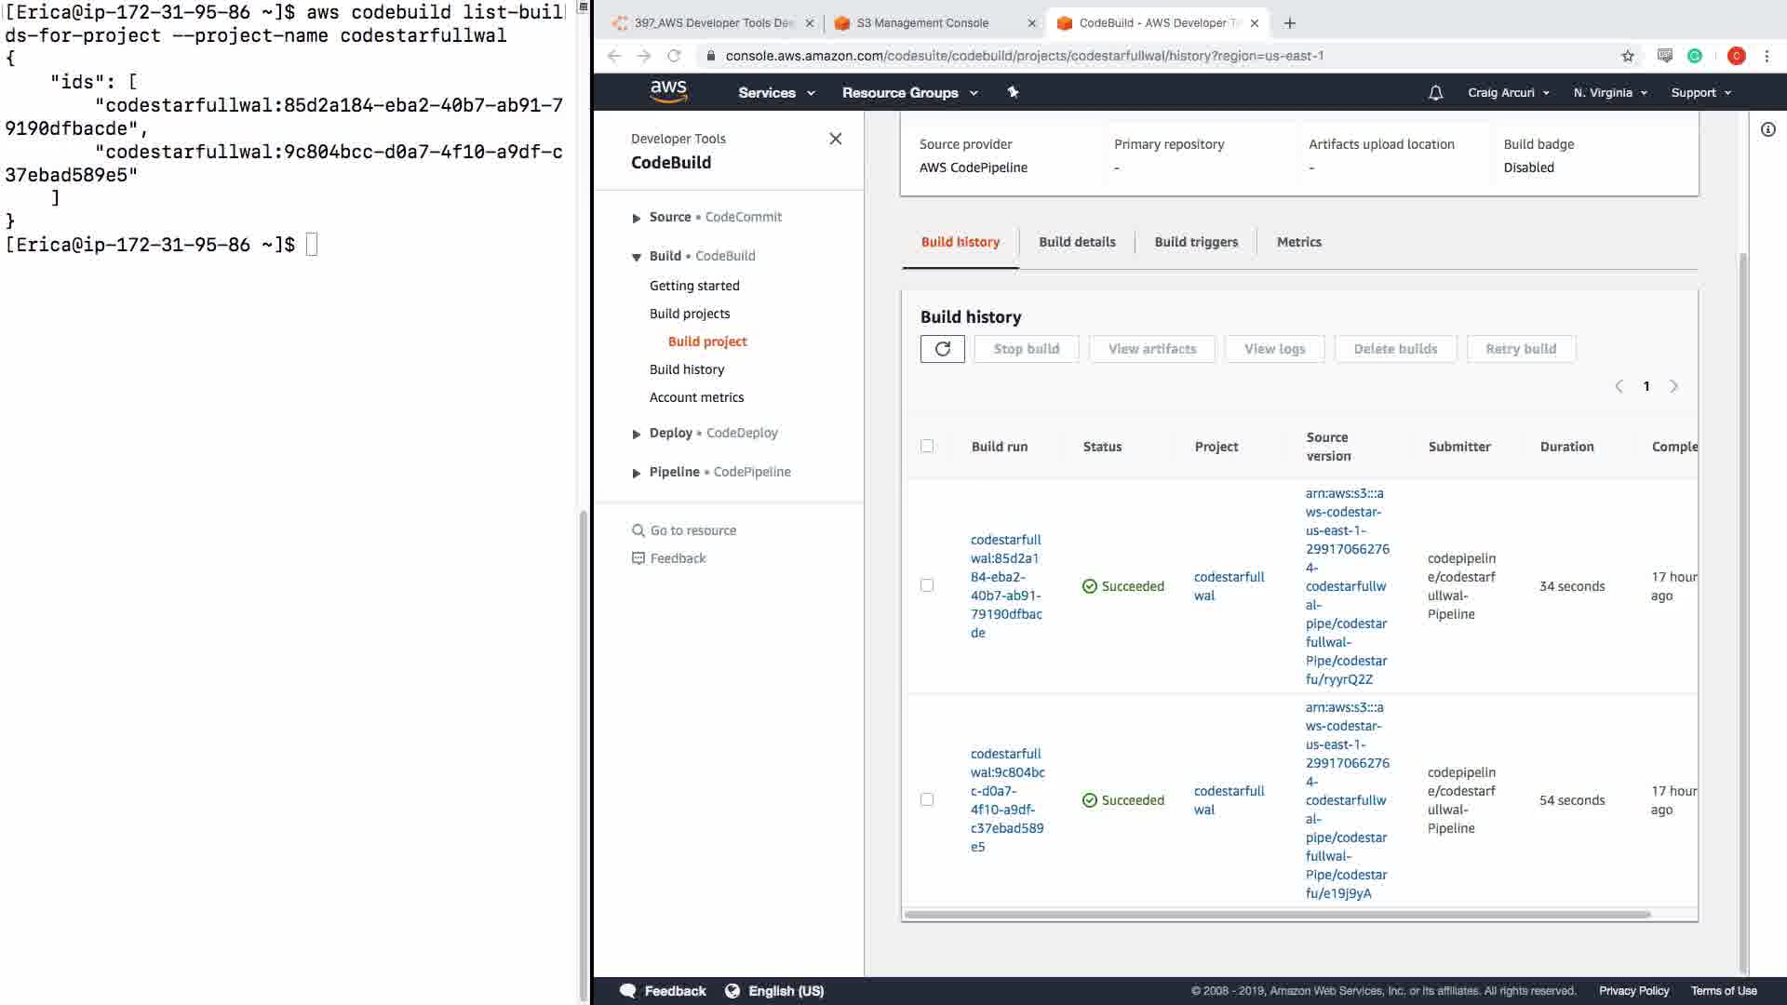Screen dimensions: 1787x1005
Task: Go to next page of build history
Action: pyautogui.click(x=1673, y=386)
